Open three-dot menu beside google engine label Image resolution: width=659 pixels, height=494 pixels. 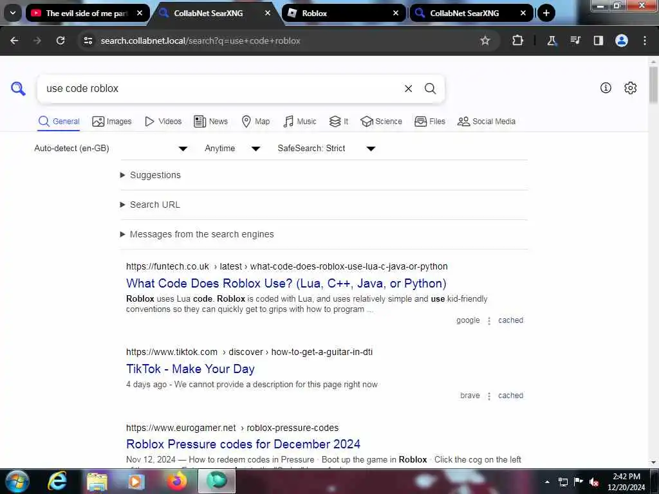[489, 320]
